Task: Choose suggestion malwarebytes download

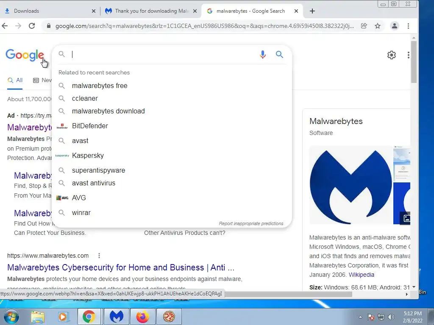Action: 172,111
